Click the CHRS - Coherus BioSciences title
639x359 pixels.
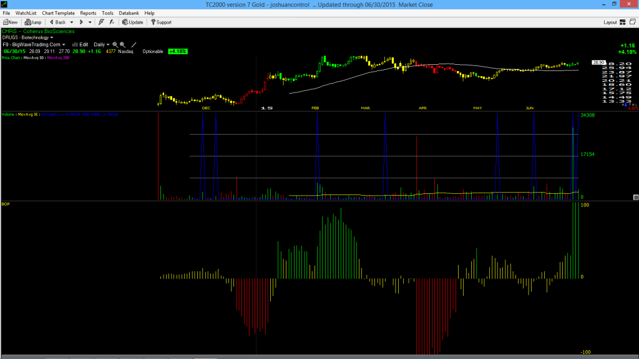point(38,31)
